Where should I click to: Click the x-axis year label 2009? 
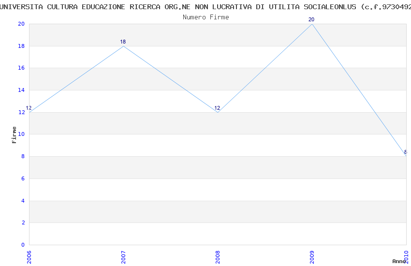pyautogui.click(x=312, y=257)
